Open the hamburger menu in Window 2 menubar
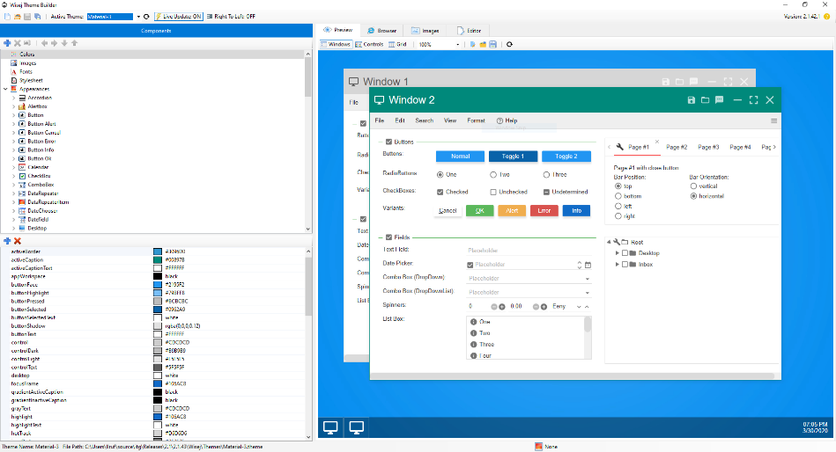This screenshot has width=836, height=452. 773,120
